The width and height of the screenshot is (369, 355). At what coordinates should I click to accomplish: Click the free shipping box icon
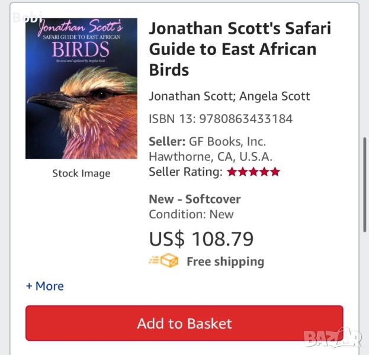(x=164, y=261)
